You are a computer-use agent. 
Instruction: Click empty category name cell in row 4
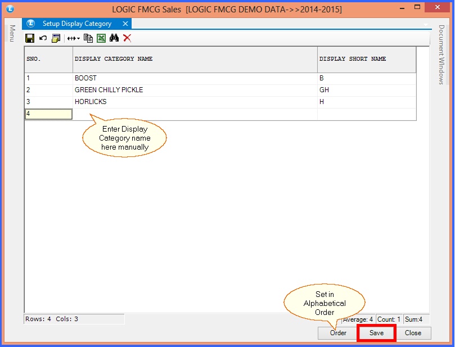pyautogui.click(x=195, y=114)
